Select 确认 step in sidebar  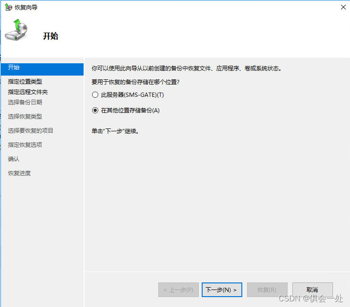tap(14, 159)
